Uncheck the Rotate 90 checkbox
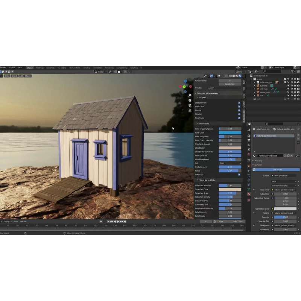This screenshot has height=301, width=301. coord(239,175)
